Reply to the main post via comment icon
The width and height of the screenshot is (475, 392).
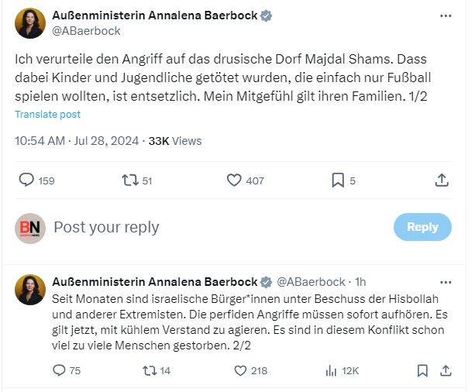pyautogui.click(x=26, y=181)
